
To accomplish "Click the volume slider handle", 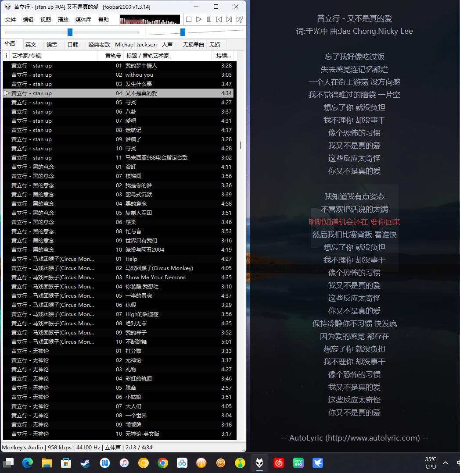I will 183,32.
